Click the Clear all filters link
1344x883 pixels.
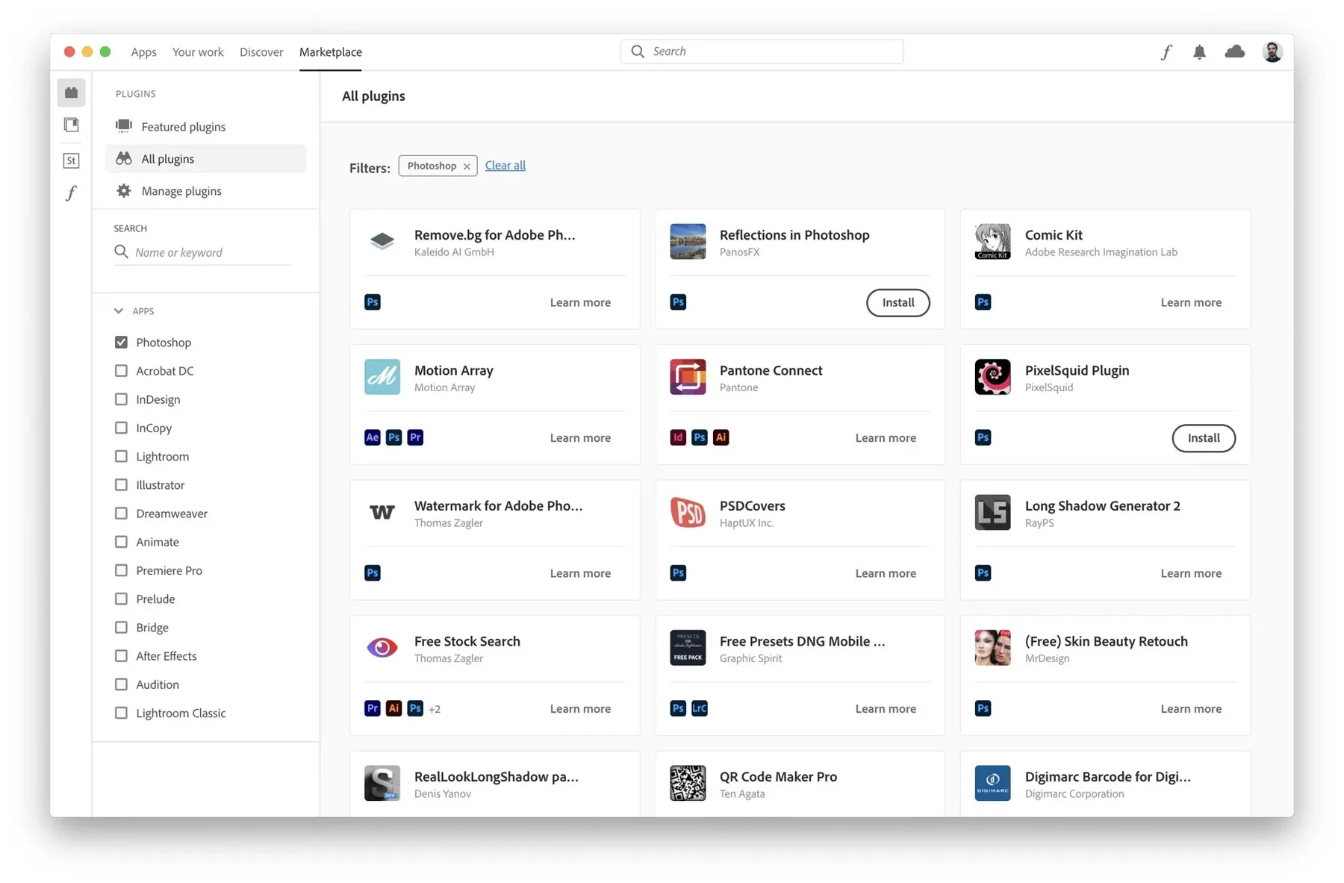(505, 165)
